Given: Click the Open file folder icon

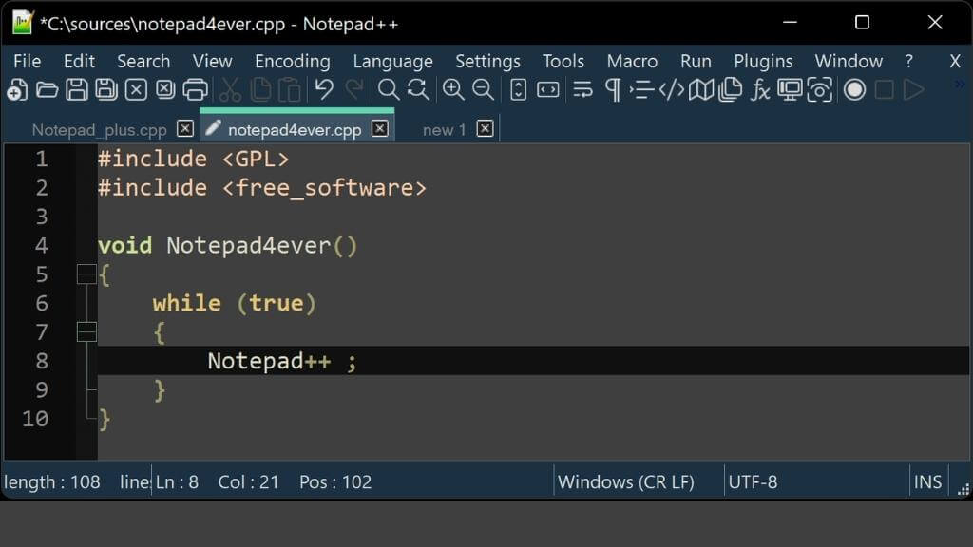Looking at the screenshot, I should [x=47, y=90].
